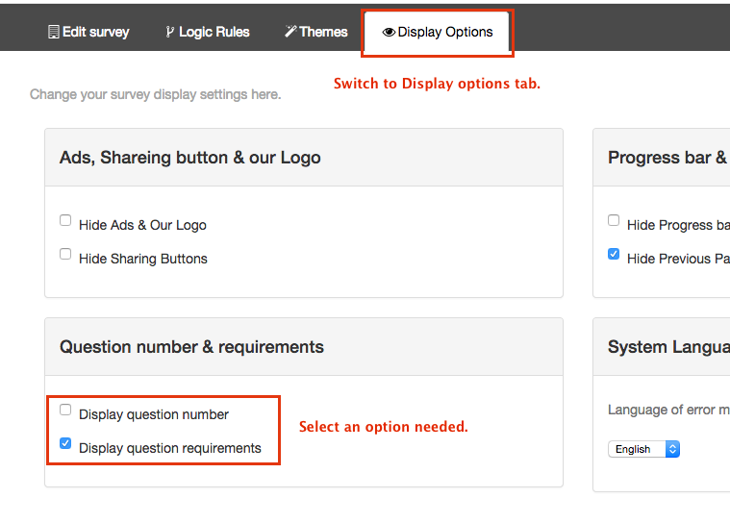Click the Ads, Shareing button & our Logo heading
The width and height of the screenshot is (730, 523).
point(190,158)
